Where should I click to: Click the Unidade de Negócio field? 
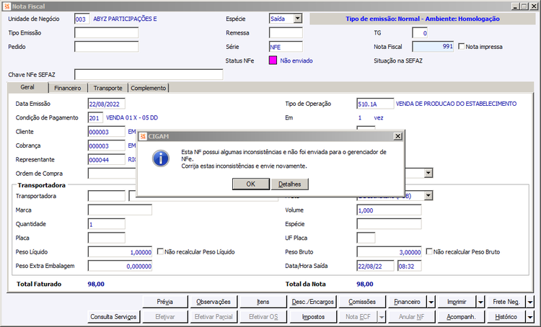[82, 19]
